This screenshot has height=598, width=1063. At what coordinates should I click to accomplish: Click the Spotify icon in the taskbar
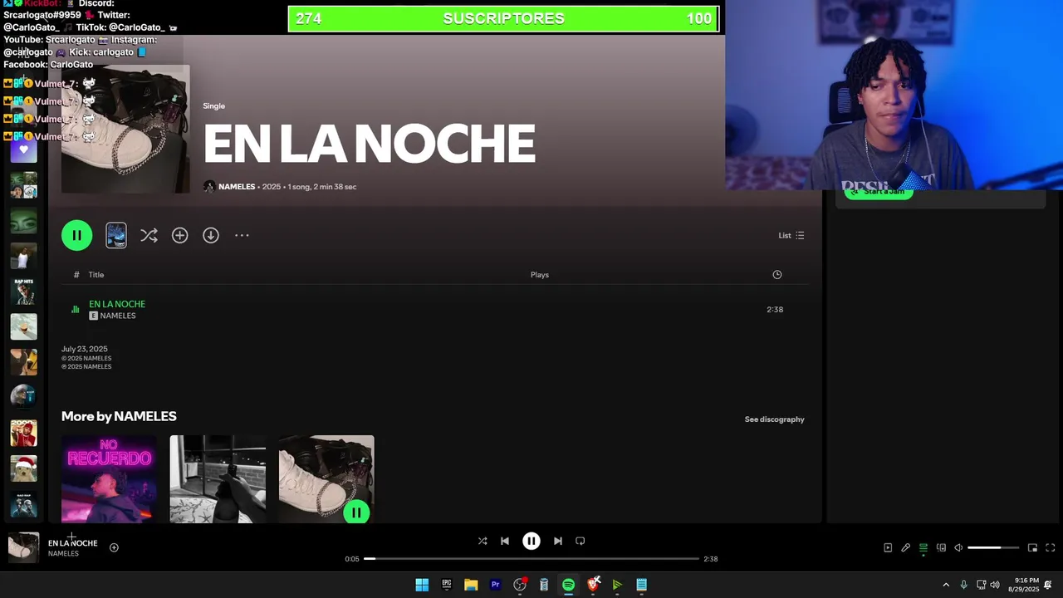click(568, 585)
